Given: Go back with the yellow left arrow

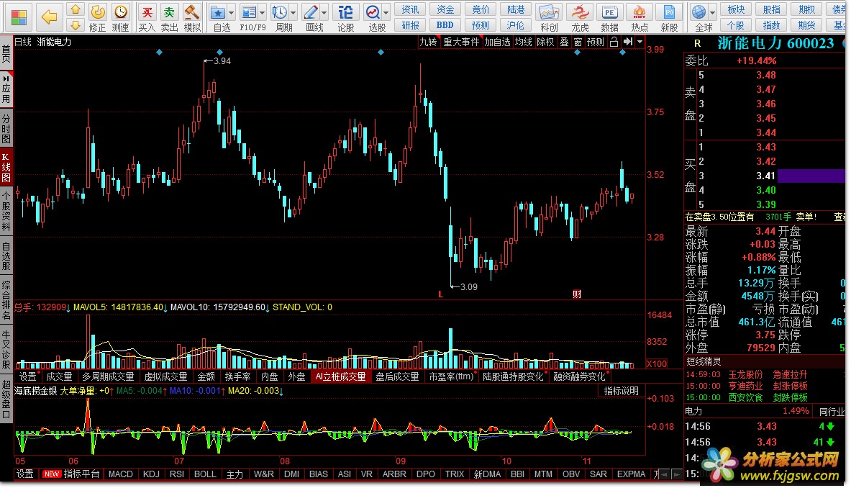Looking at the screenshot, I should (49, 17).
